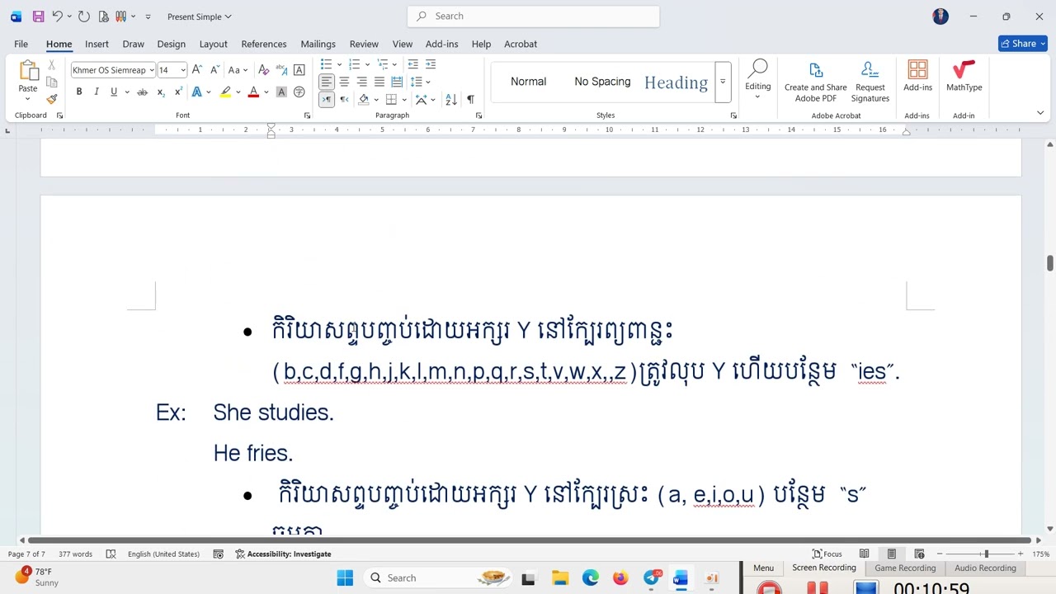
Task: Select the Format Painter brush
Action: click(x=52, y=99)
